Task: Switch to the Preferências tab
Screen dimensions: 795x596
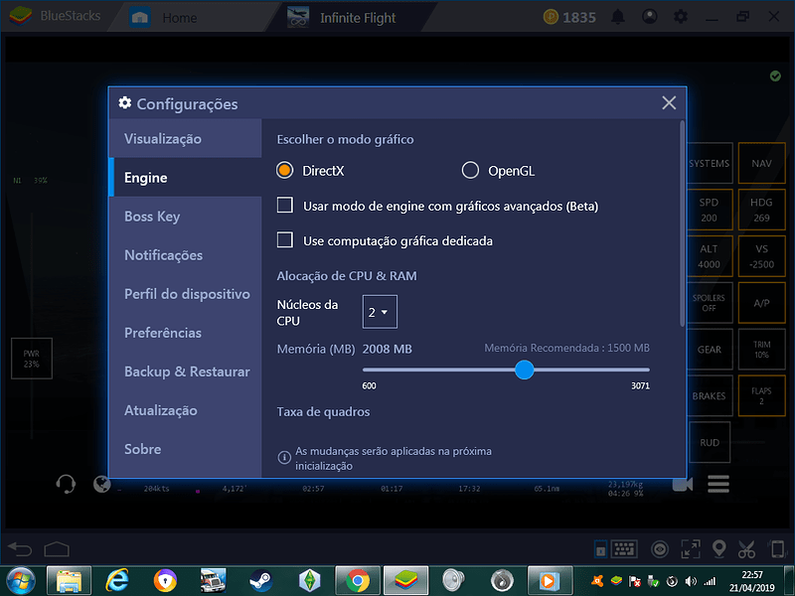Action: (186, 333)
